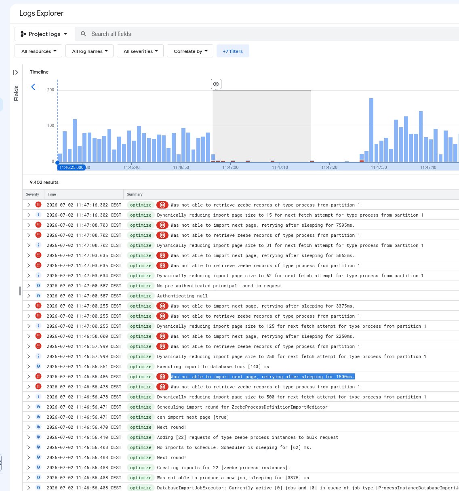The height and width of the screenshot is (491, 459).
Task: Click the Search all fields input
Action: click(x=267, y=34)
